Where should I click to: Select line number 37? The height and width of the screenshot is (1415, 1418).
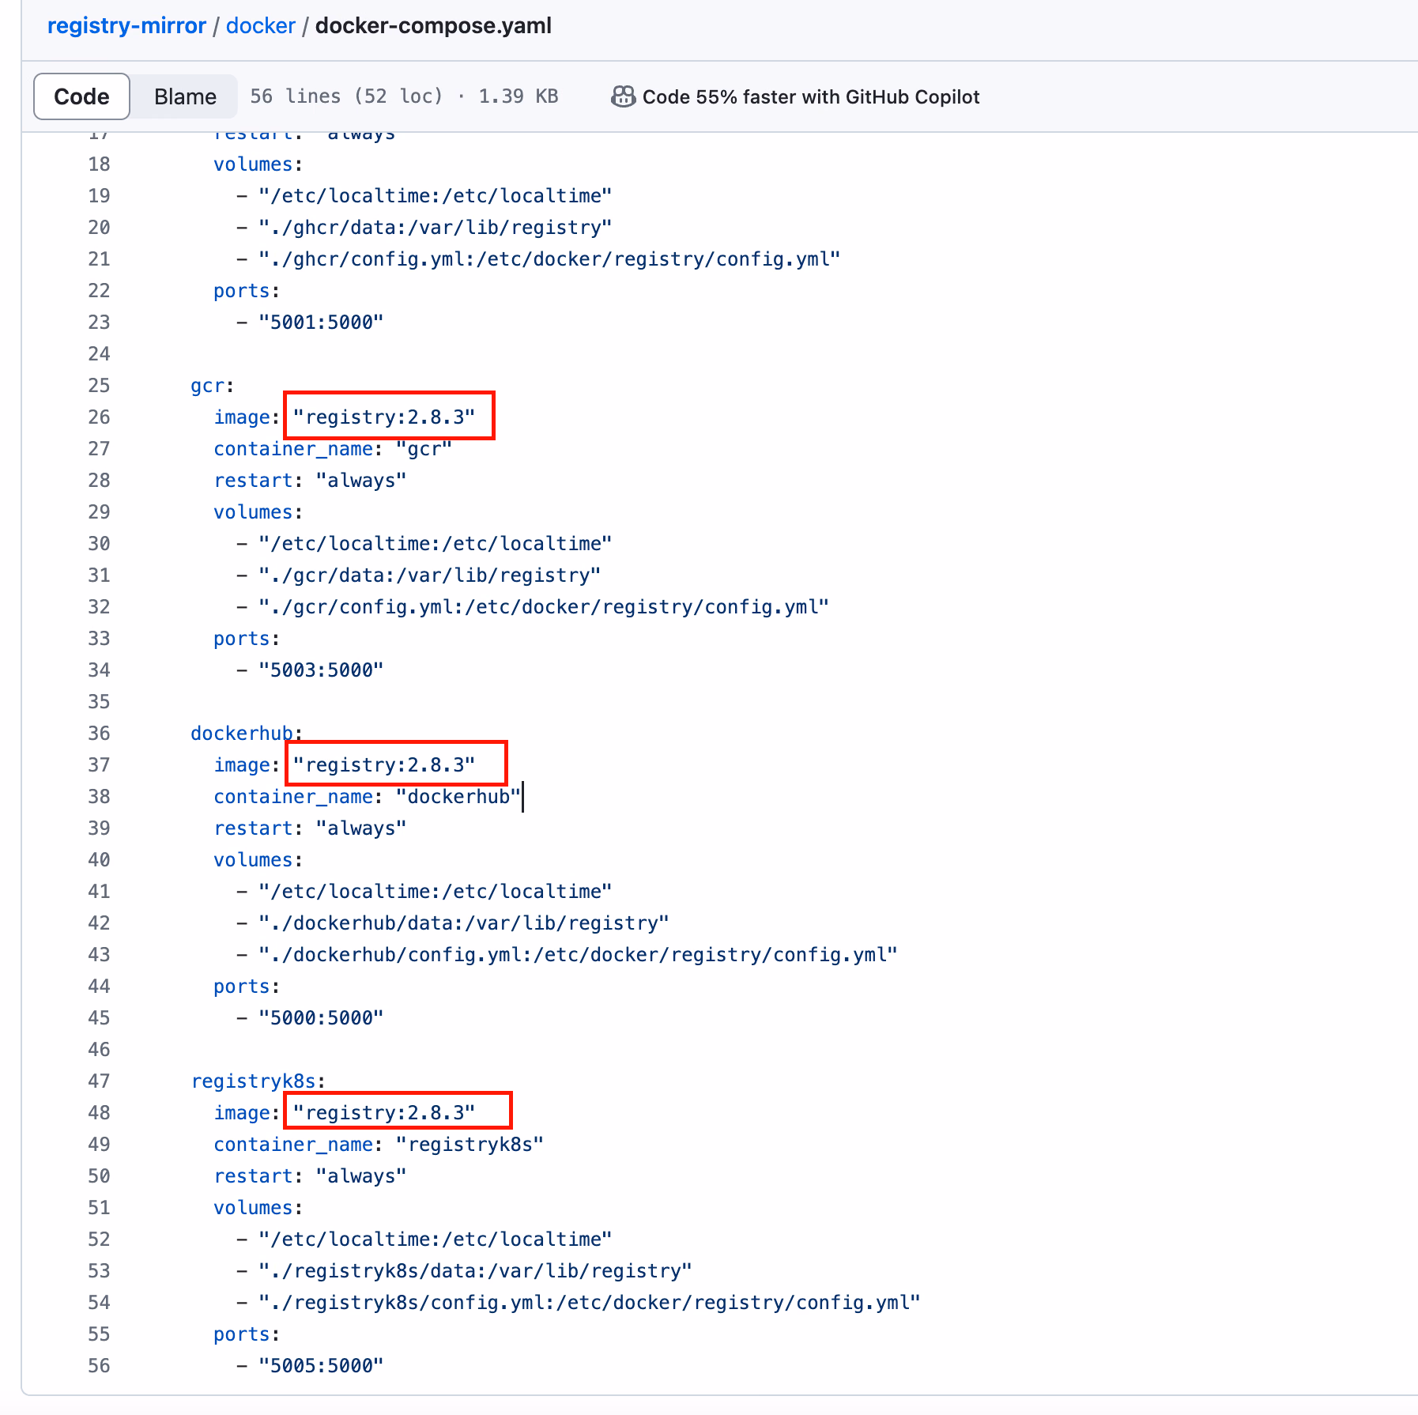[x=99, y=765]
